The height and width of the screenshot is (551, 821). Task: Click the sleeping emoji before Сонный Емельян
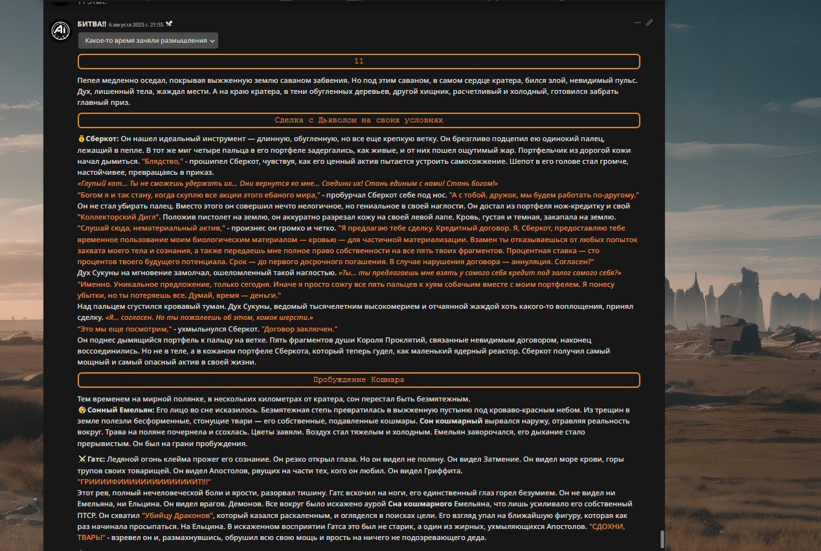pyautogui.click(x=82, y=410)
